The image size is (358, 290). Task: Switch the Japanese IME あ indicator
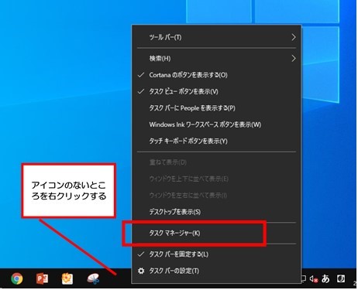(325, 278)
